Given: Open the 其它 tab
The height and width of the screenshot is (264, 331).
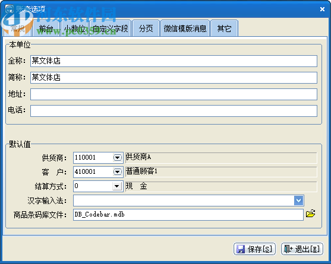Looking at the screenshot, I should pyautogui.click(x=224, y=28).
